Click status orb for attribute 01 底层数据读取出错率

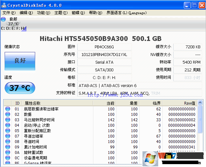pos(8,109)
